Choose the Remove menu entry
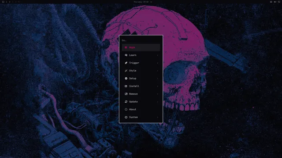 pos(141,94)
